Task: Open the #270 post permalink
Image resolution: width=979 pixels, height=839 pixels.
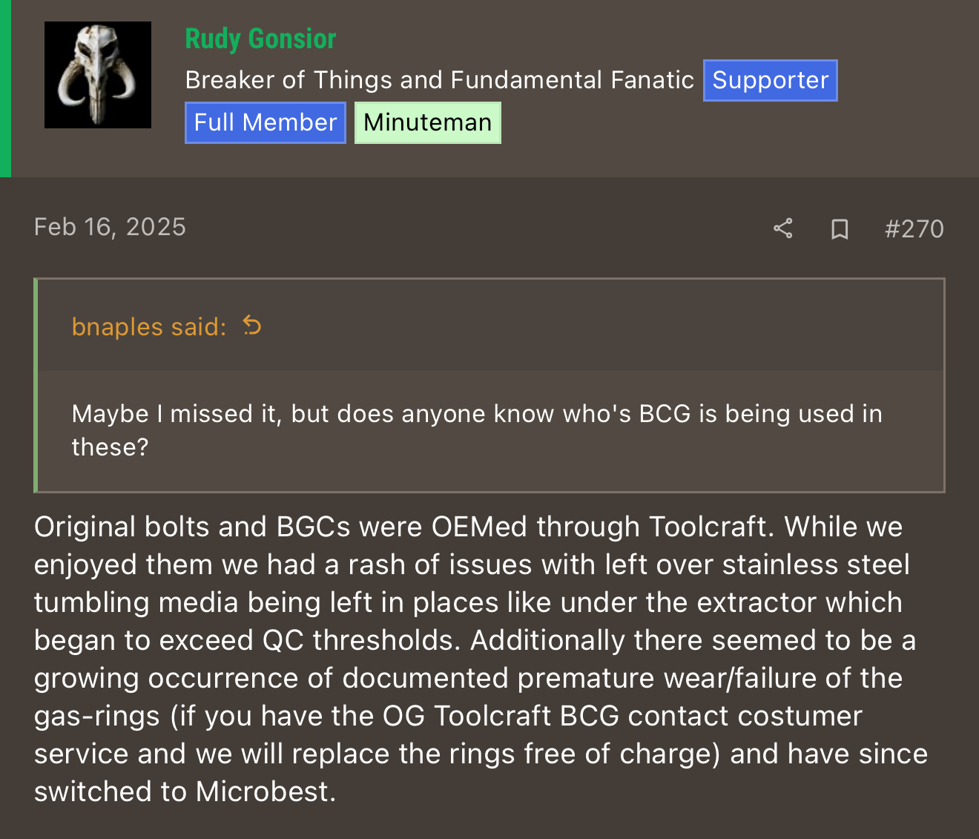Action: tap(914, 228)
